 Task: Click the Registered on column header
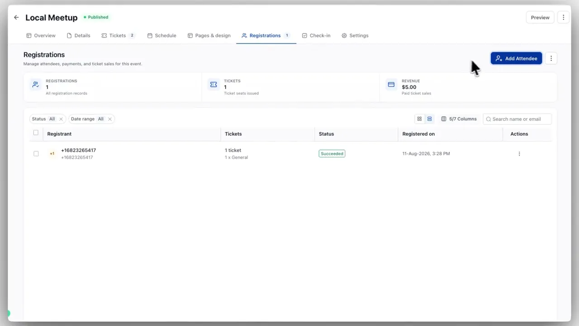pyautogui.click(x=418, y=134)
